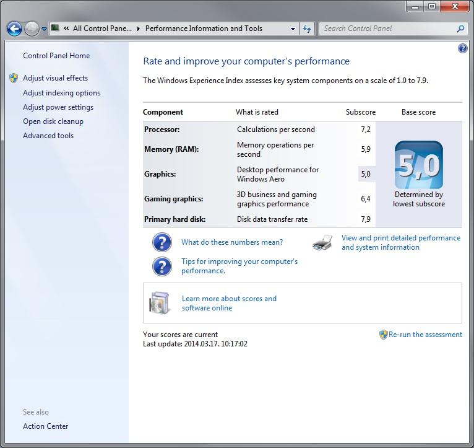This screenshot has width=474, height=448.
Task: Open Action Center link
Action: (x=46, y=426)
